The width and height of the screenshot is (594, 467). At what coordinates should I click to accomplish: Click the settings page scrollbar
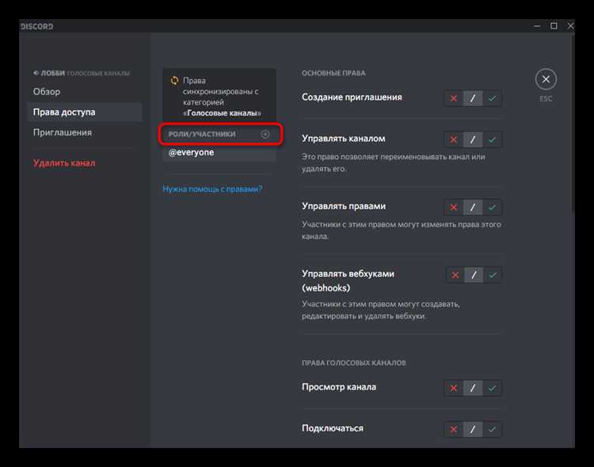coord(573,125)
